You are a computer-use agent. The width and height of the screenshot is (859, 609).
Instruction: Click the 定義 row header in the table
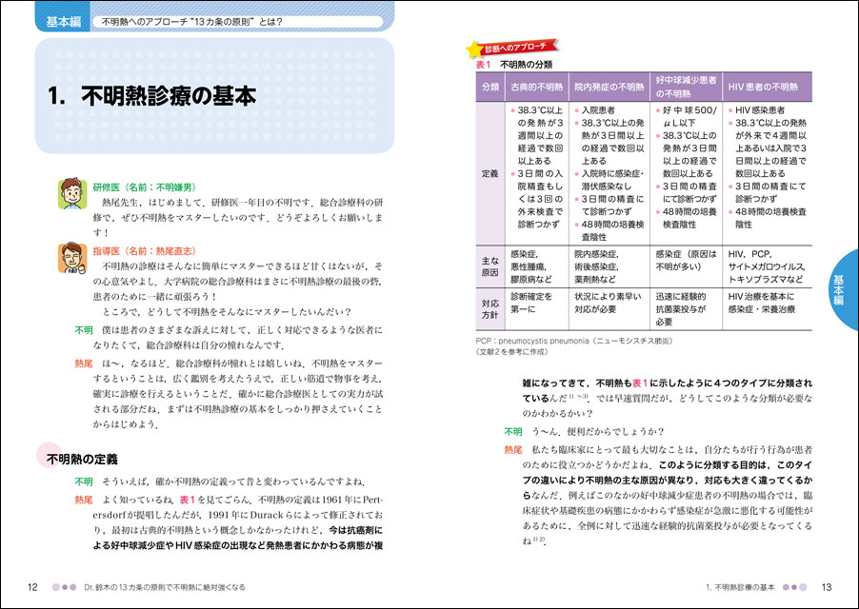click(x=489, y=173)
